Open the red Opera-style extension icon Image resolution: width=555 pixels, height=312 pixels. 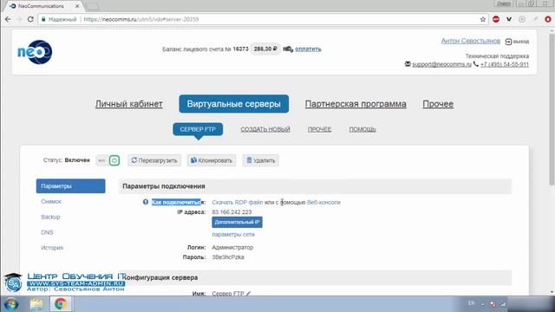click(x=548, y=19)
